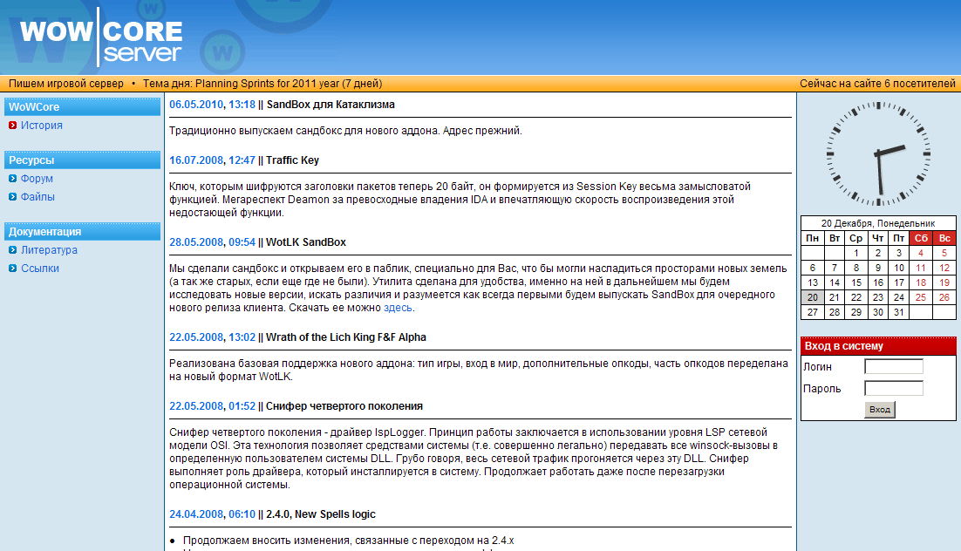Select day 25 in the calendar

tap(921, 297)
